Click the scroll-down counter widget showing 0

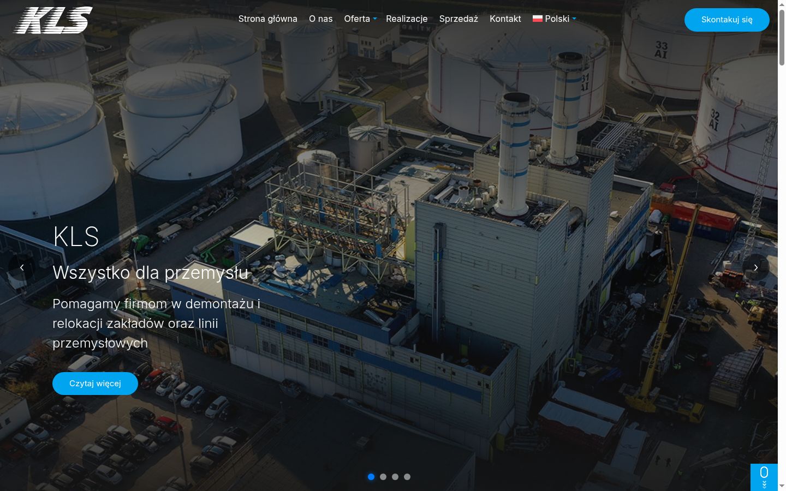tap(764, 477)
